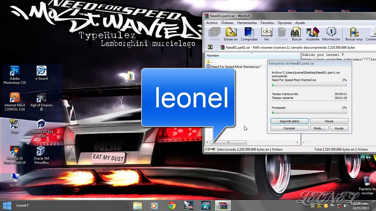
Task: Open the Equipo desktop icon
Action: click(14, 180)
